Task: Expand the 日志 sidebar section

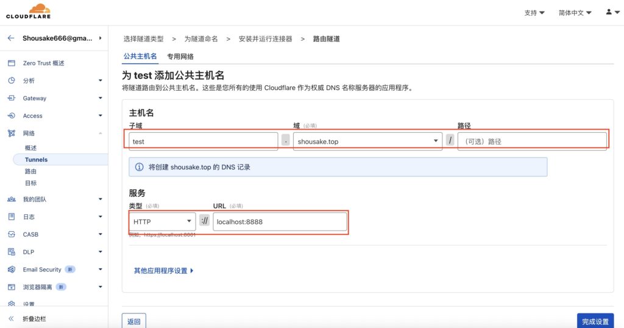Action: (101, 217)
